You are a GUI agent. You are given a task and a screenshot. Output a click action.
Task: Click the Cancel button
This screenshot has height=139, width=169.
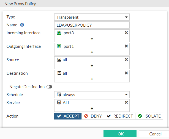coord(154,134)
